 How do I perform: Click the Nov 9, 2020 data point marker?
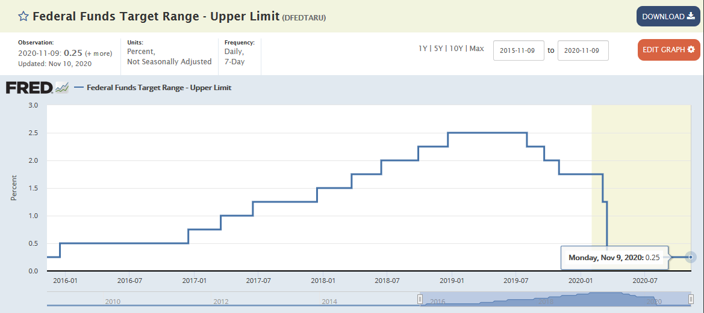click(691, 258)
